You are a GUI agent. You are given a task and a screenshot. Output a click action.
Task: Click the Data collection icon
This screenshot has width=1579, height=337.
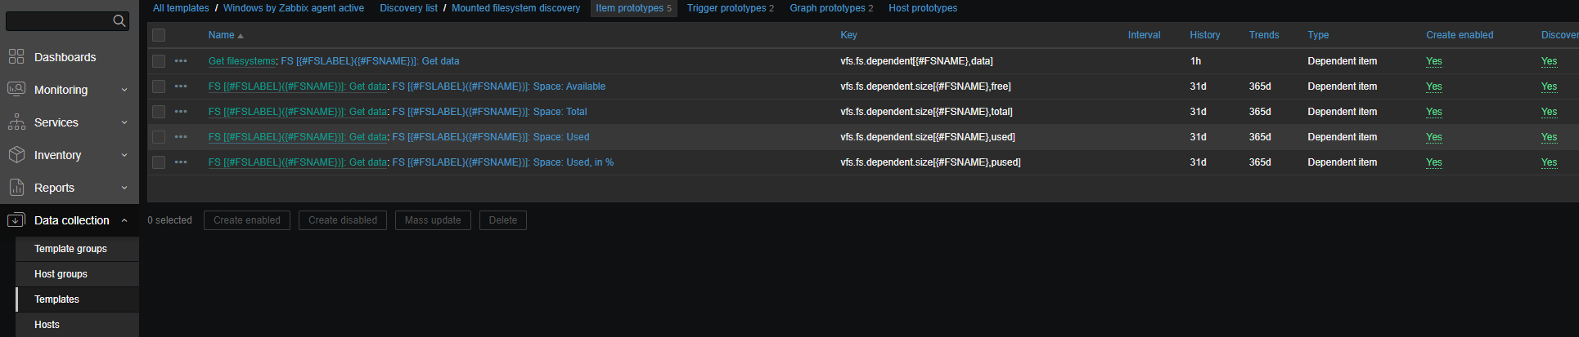point(16,220)
